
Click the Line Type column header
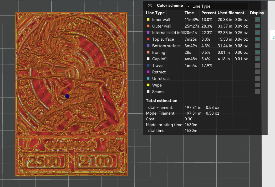point(155,13)
